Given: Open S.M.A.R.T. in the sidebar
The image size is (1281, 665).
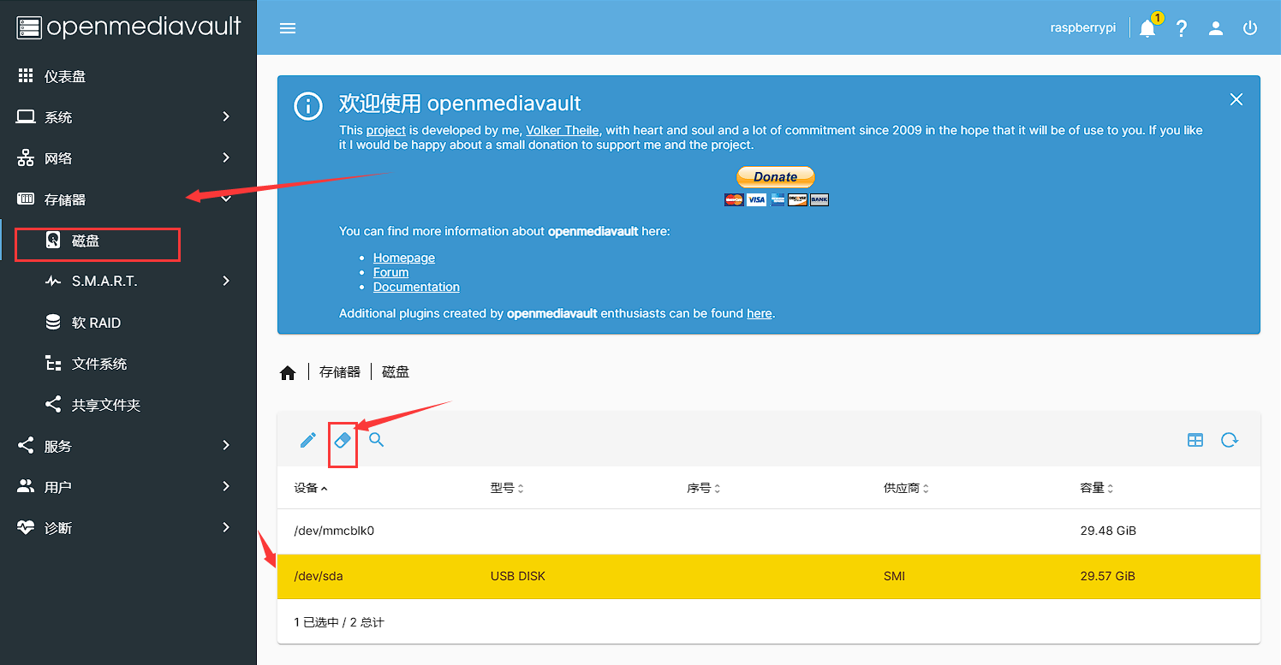Looking at the screenshot, I should [x=128, y=281].
